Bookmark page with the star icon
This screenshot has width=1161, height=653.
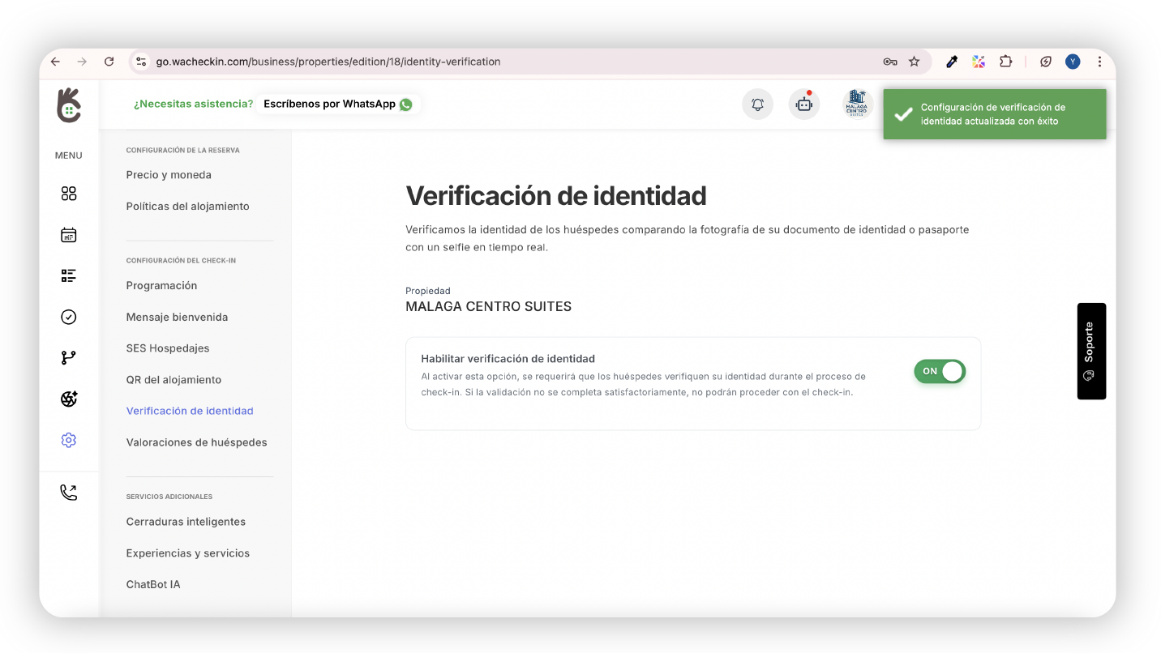click(x=914, y=62)
